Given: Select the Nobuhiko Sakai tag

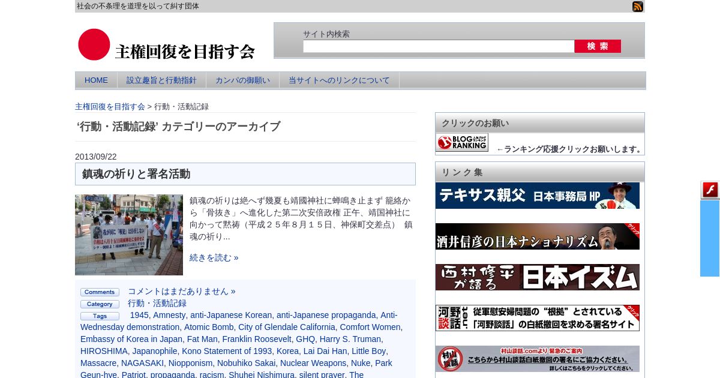Looking at the screenshot, I should pyautogui.click(x=246, y=363).
